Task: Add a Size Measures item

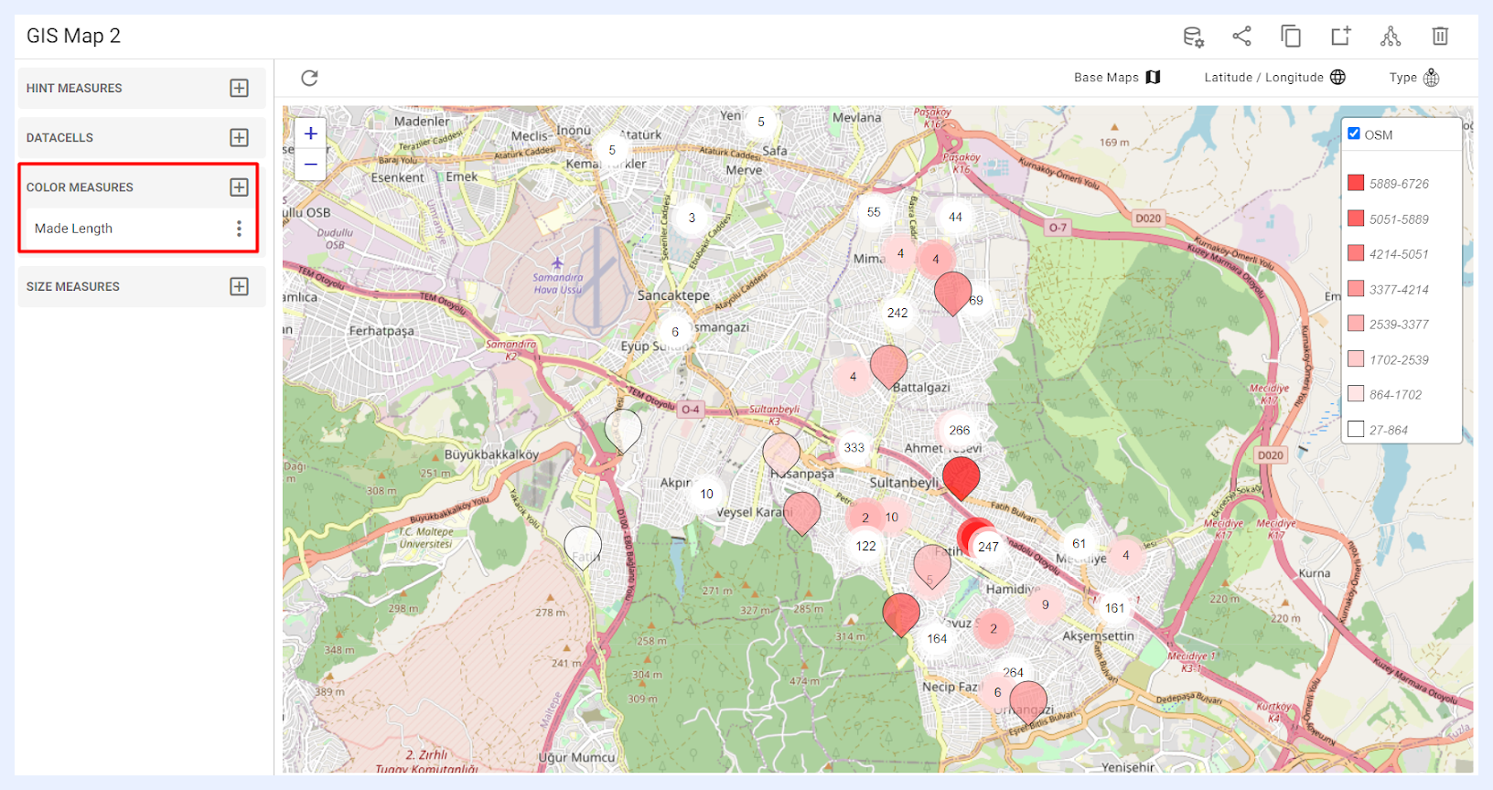Action: click(x=239, y=286)
